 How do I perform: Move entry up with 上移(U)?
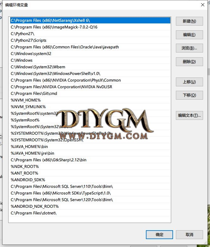click(x=189, y=82)
